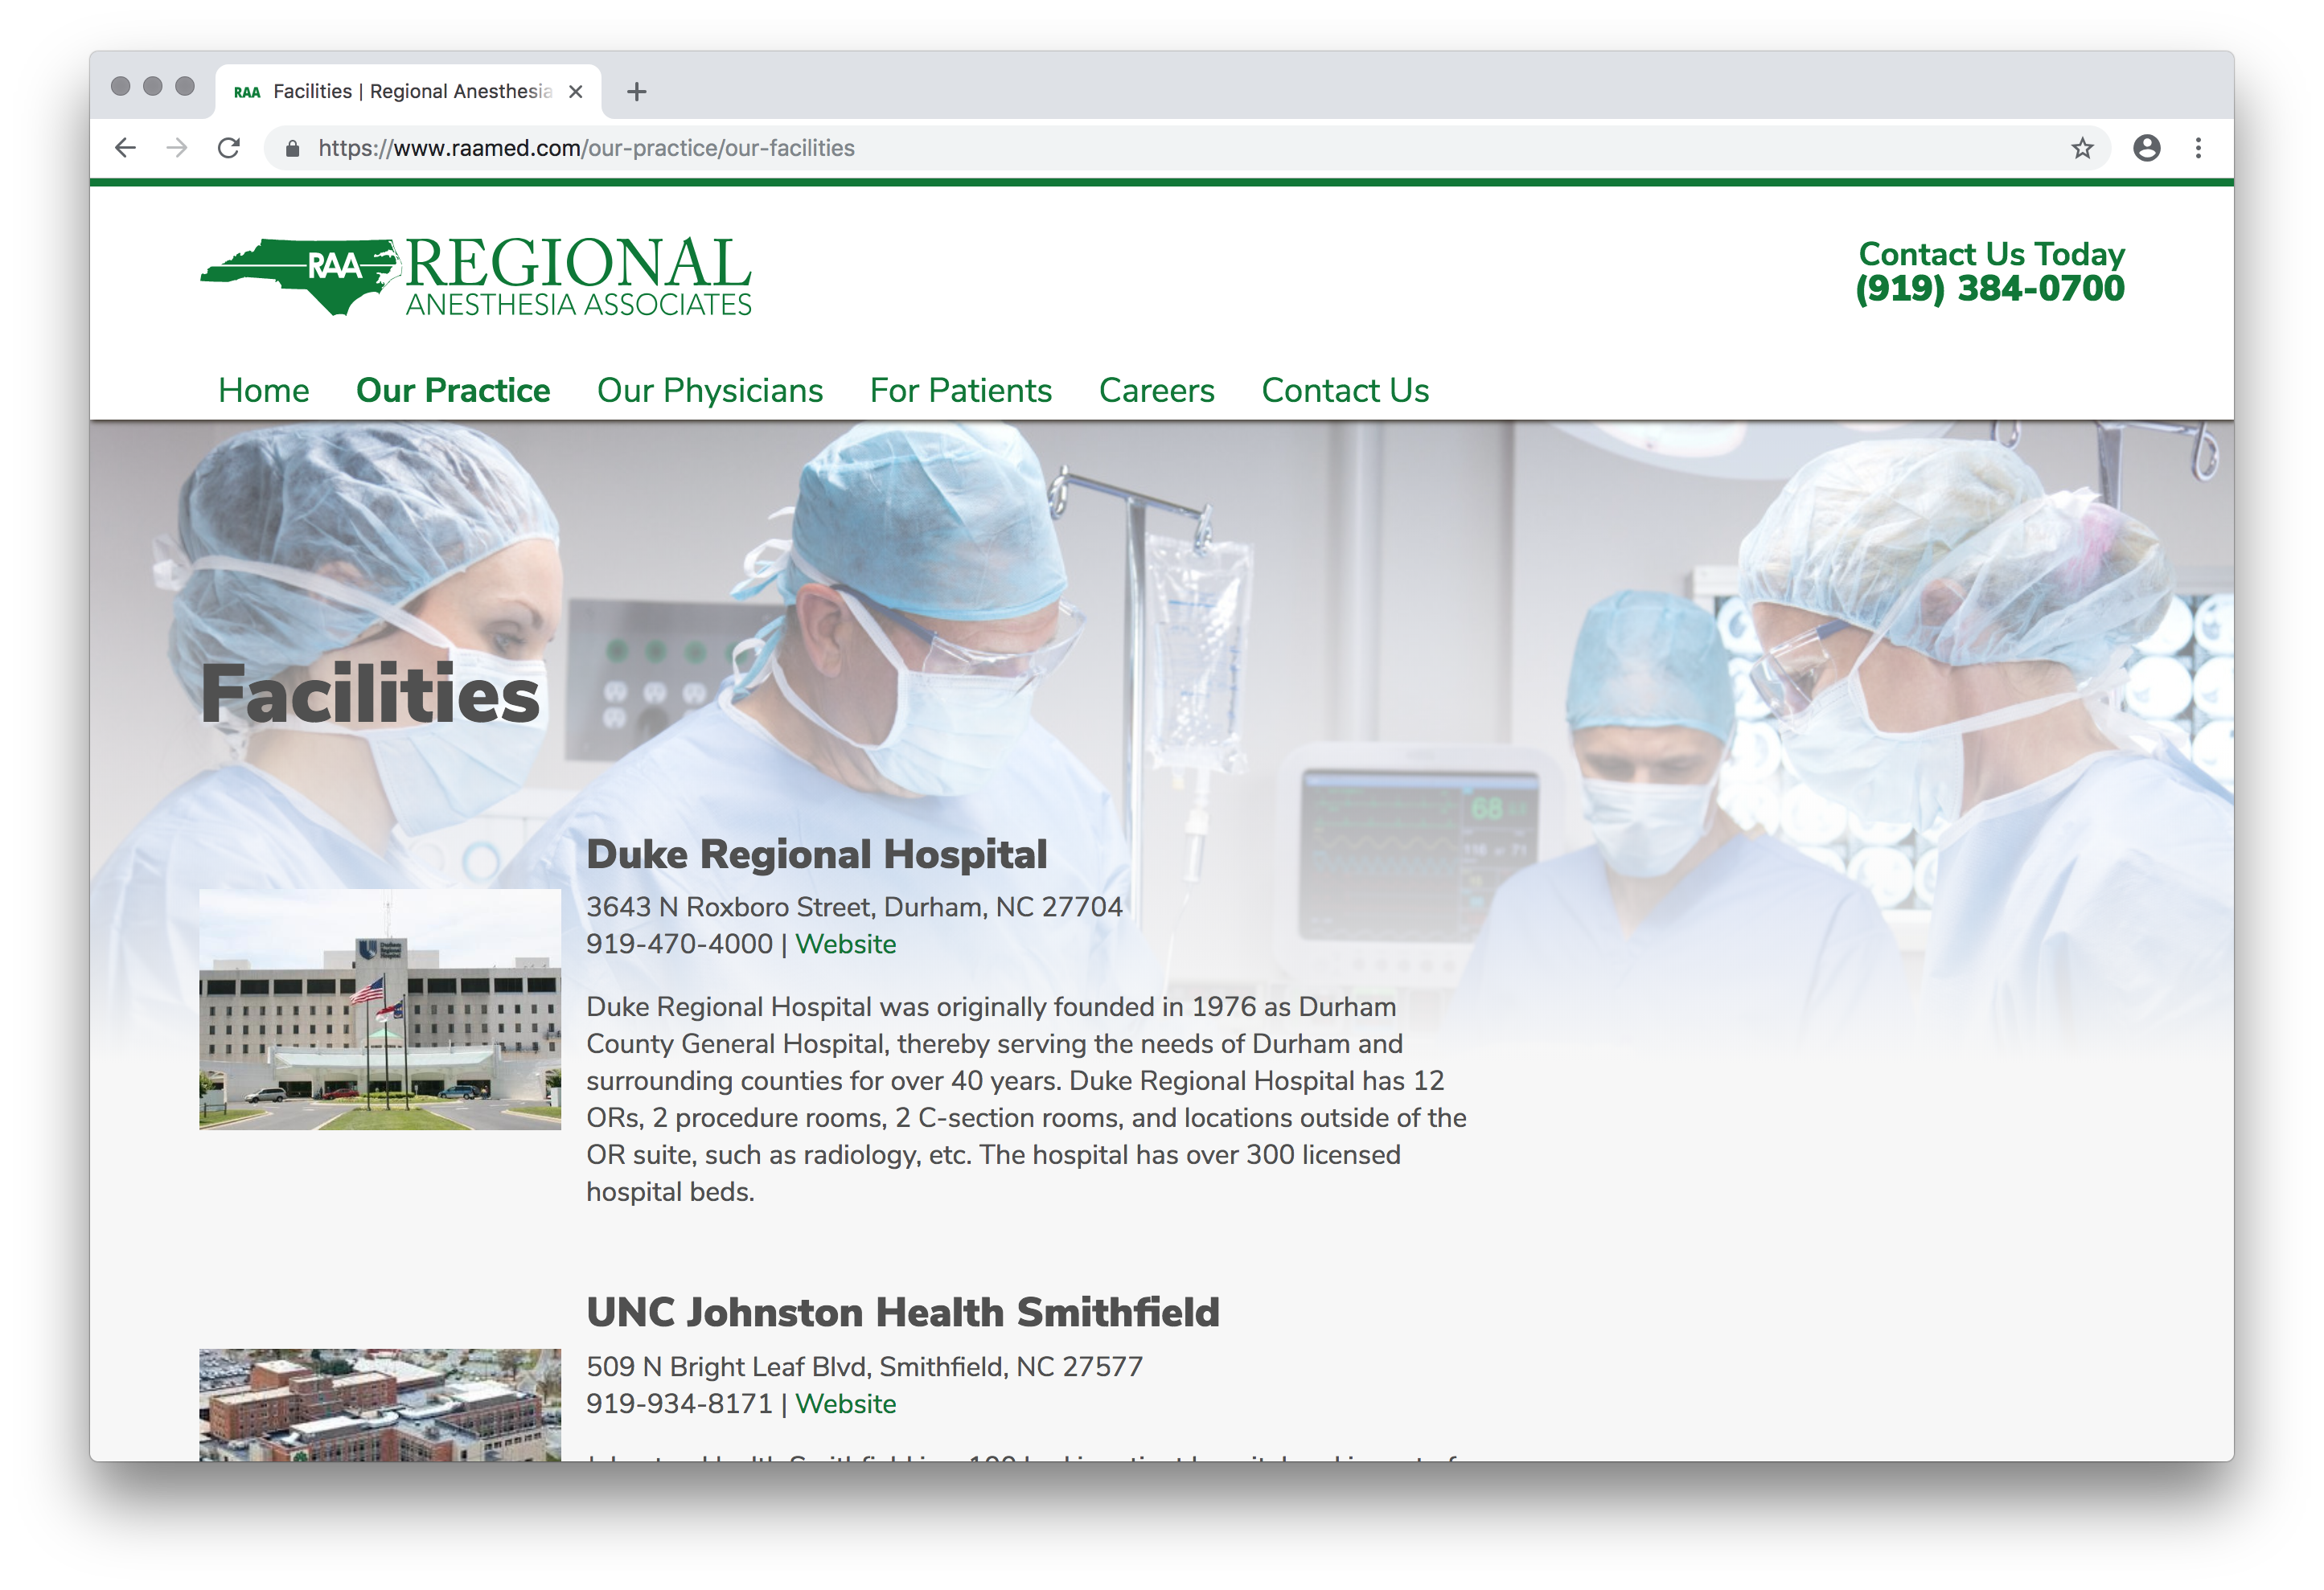Click the browser forward arrow
2324x1590 pixels.
pyautogui.click(x=177, y=148)
